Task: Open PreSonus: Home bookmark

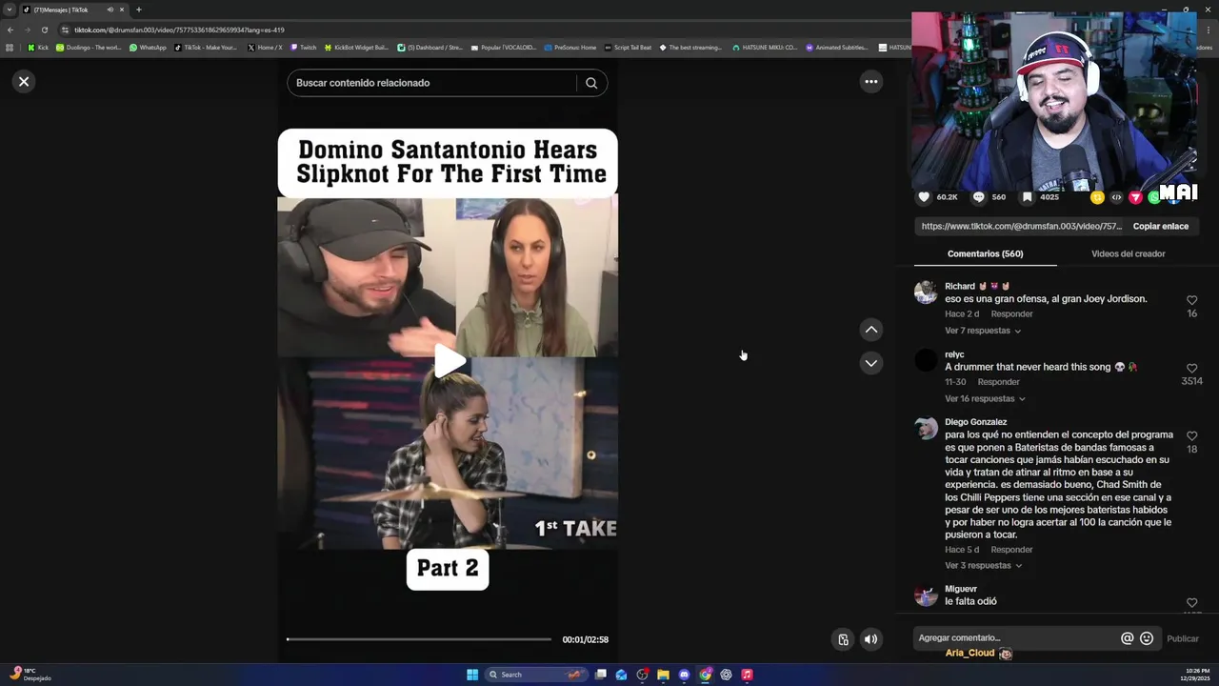Action: click(570, 47)
